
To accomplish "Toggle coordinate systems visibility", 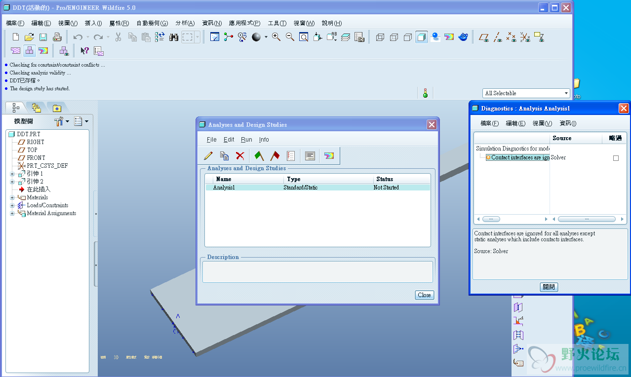I will tap(525, 37).
